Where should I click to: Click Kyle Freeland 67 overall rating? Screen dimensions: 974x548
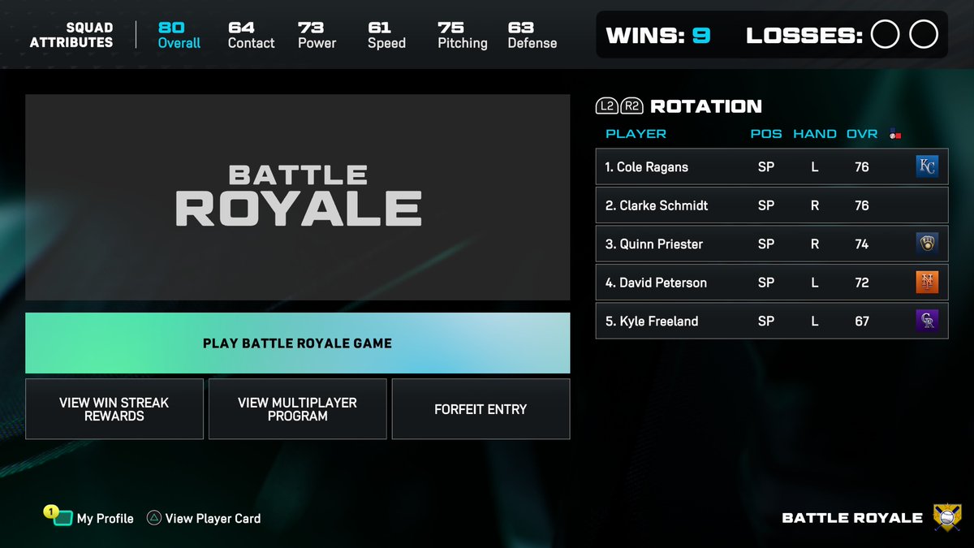862,321
